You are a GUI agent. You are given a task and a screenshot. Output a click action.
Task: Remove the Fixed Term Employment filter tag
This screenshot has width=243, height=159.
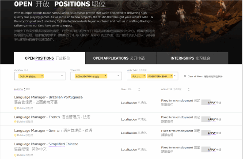coord(171,76)
